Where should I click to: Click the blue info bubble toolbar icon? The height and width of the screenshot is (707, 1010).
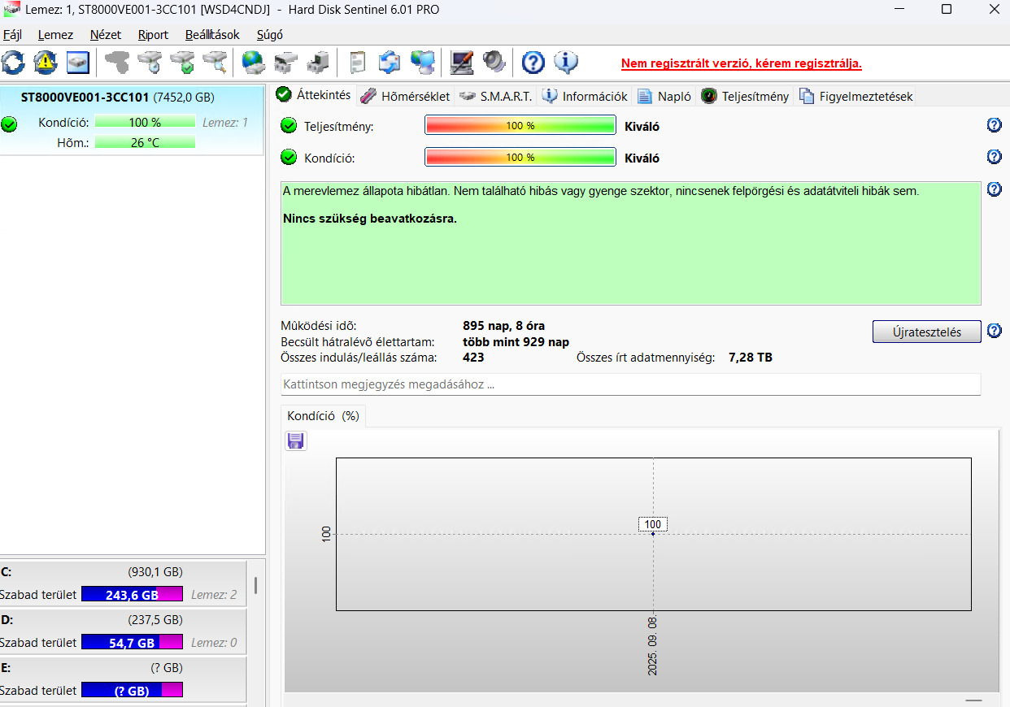(566, 62)
